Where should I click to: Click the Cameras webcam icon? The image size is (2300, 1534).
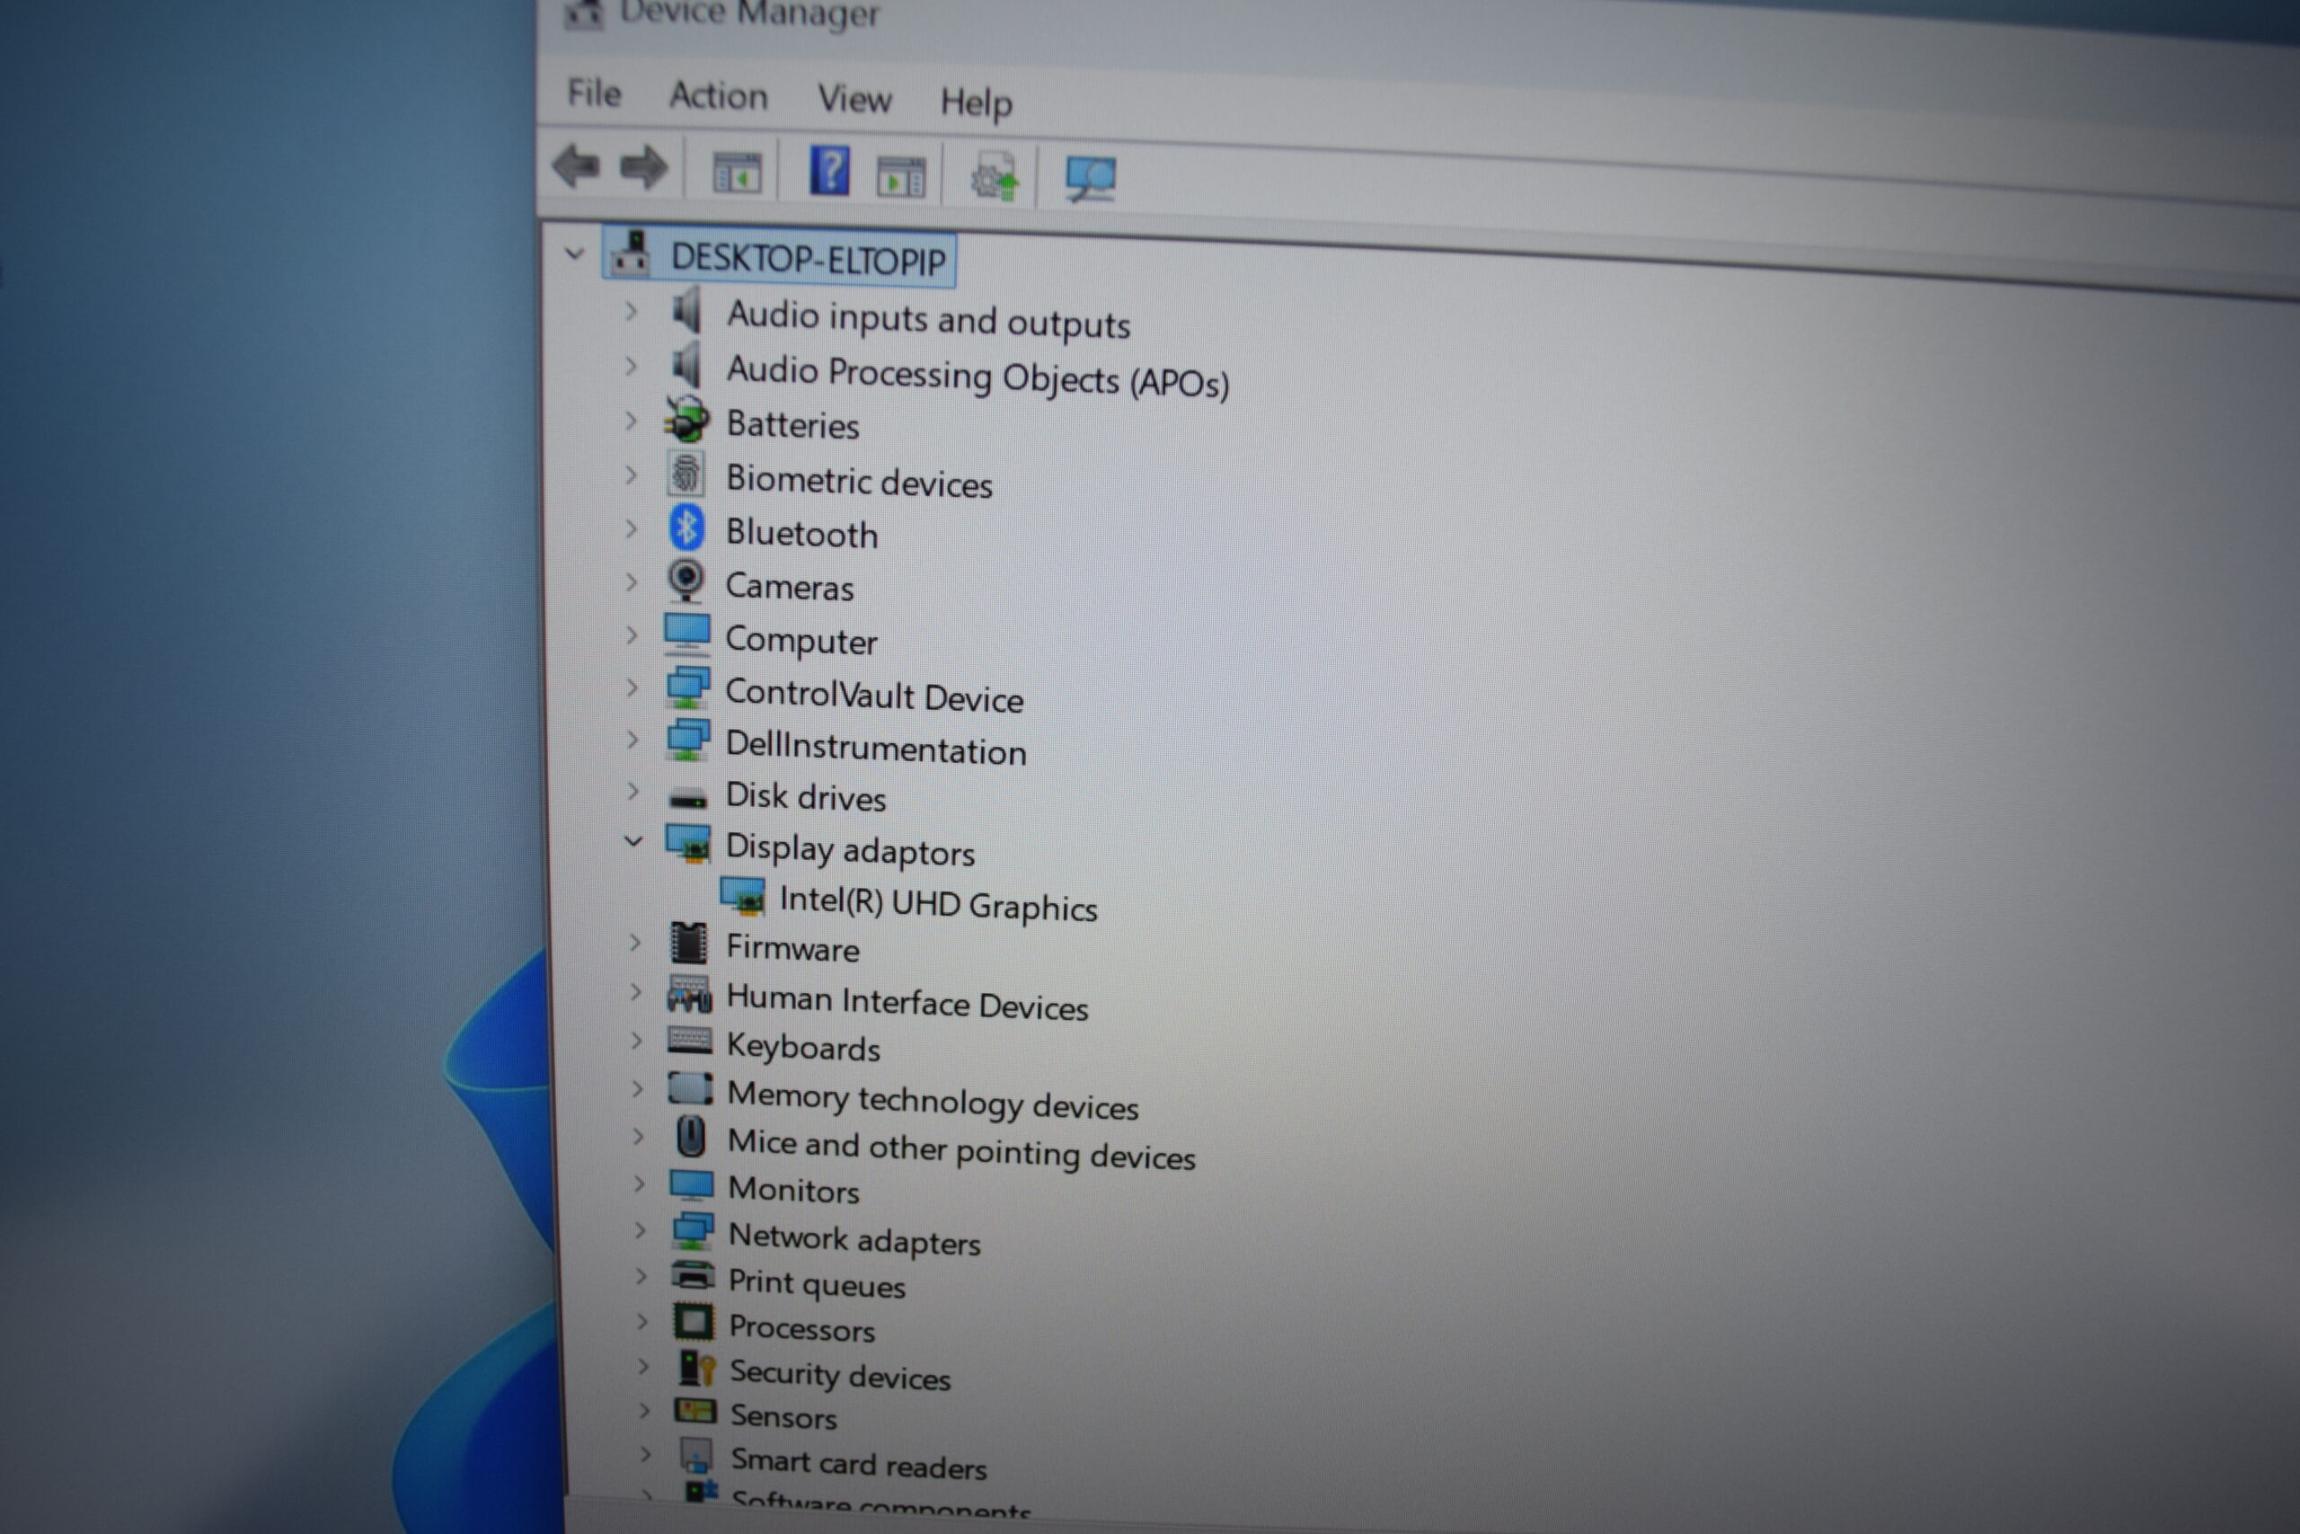coord(686,581)
